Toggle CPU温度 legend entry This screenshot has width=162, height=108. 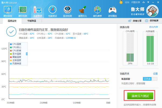click(15, 44)
